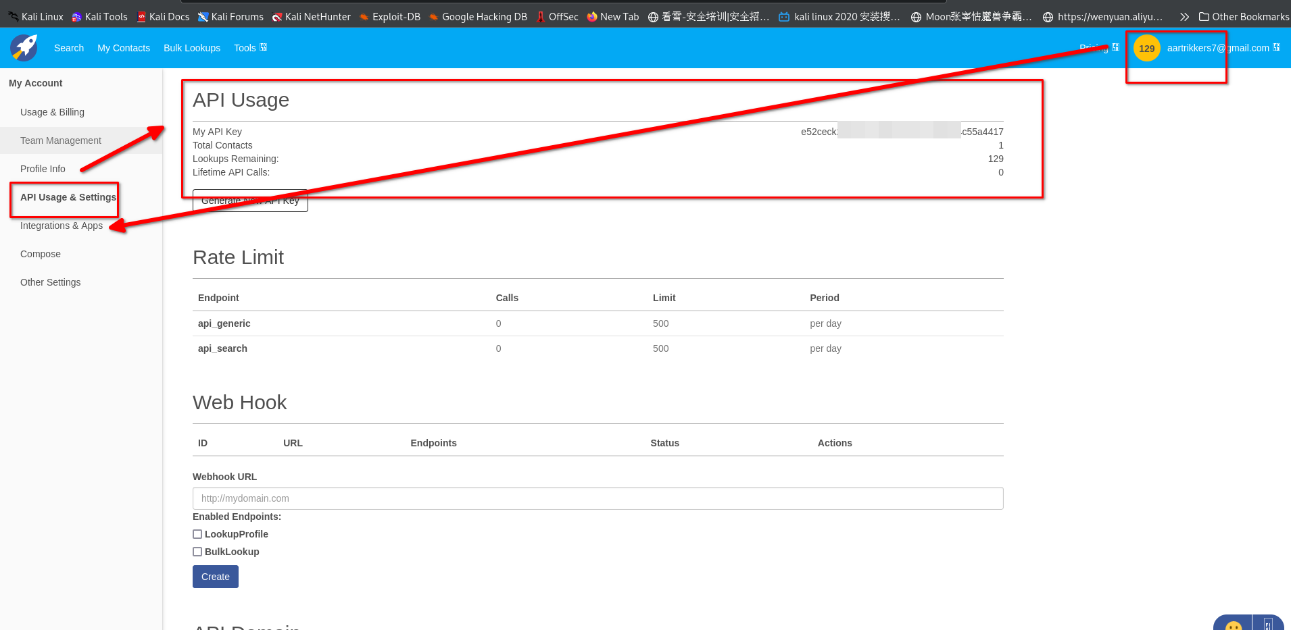Open the Kali NetHunter bookmark
Image resolution: width=1291 pixels, height=630 pixels.
pos(311,17)
